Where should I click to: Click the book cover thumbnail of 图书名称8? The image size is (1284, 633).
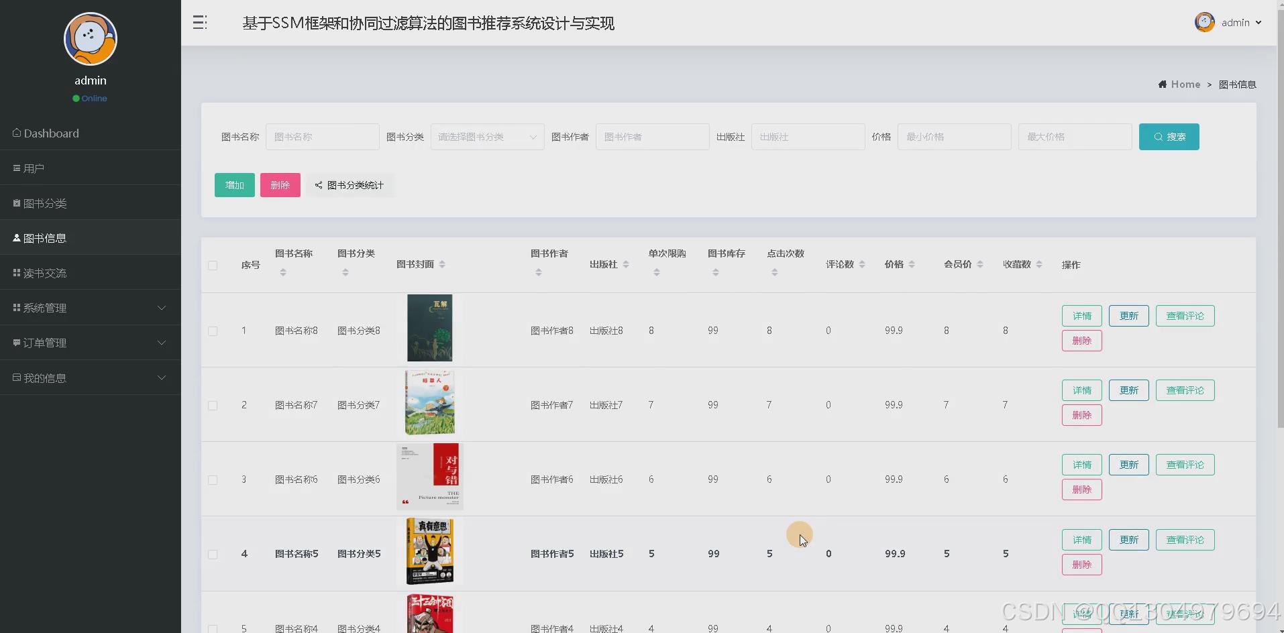pyautogui.click(x=430, y=328)
